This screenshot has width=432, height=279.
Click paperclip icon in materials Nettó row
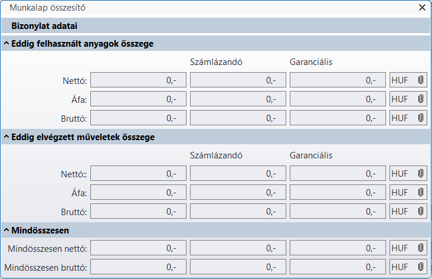coord(421,80)
